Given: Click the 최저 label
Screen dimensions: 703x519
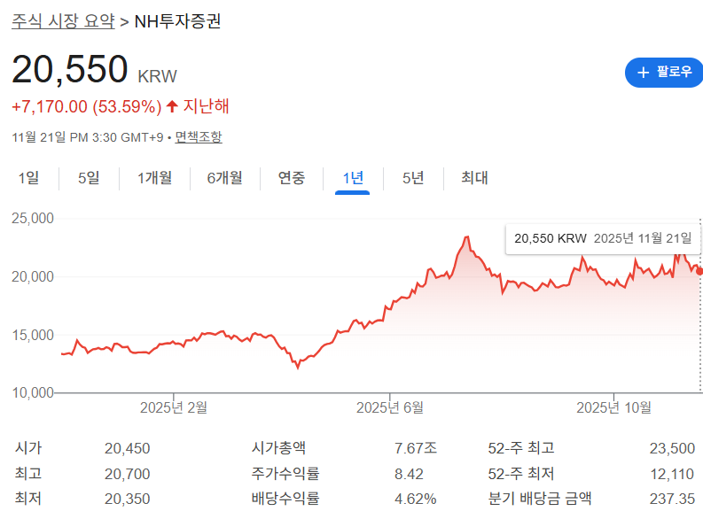Looking at the screenshot, I should (27, 499).
